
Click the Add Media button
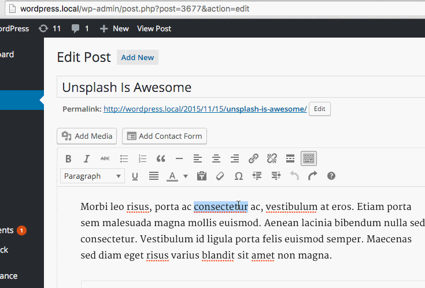tap(87, 136)
